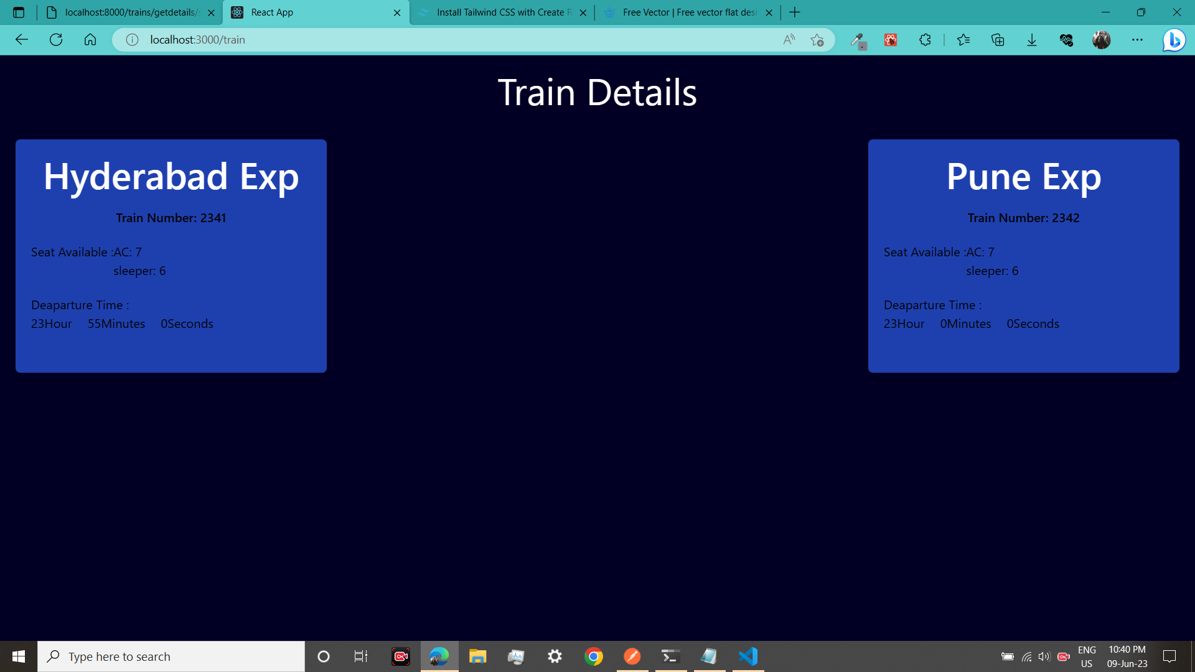Switch to localhost:8000 trains getdetails tab
The height and width of the screenshot is (672, 1195).
(x=129, y=12)
